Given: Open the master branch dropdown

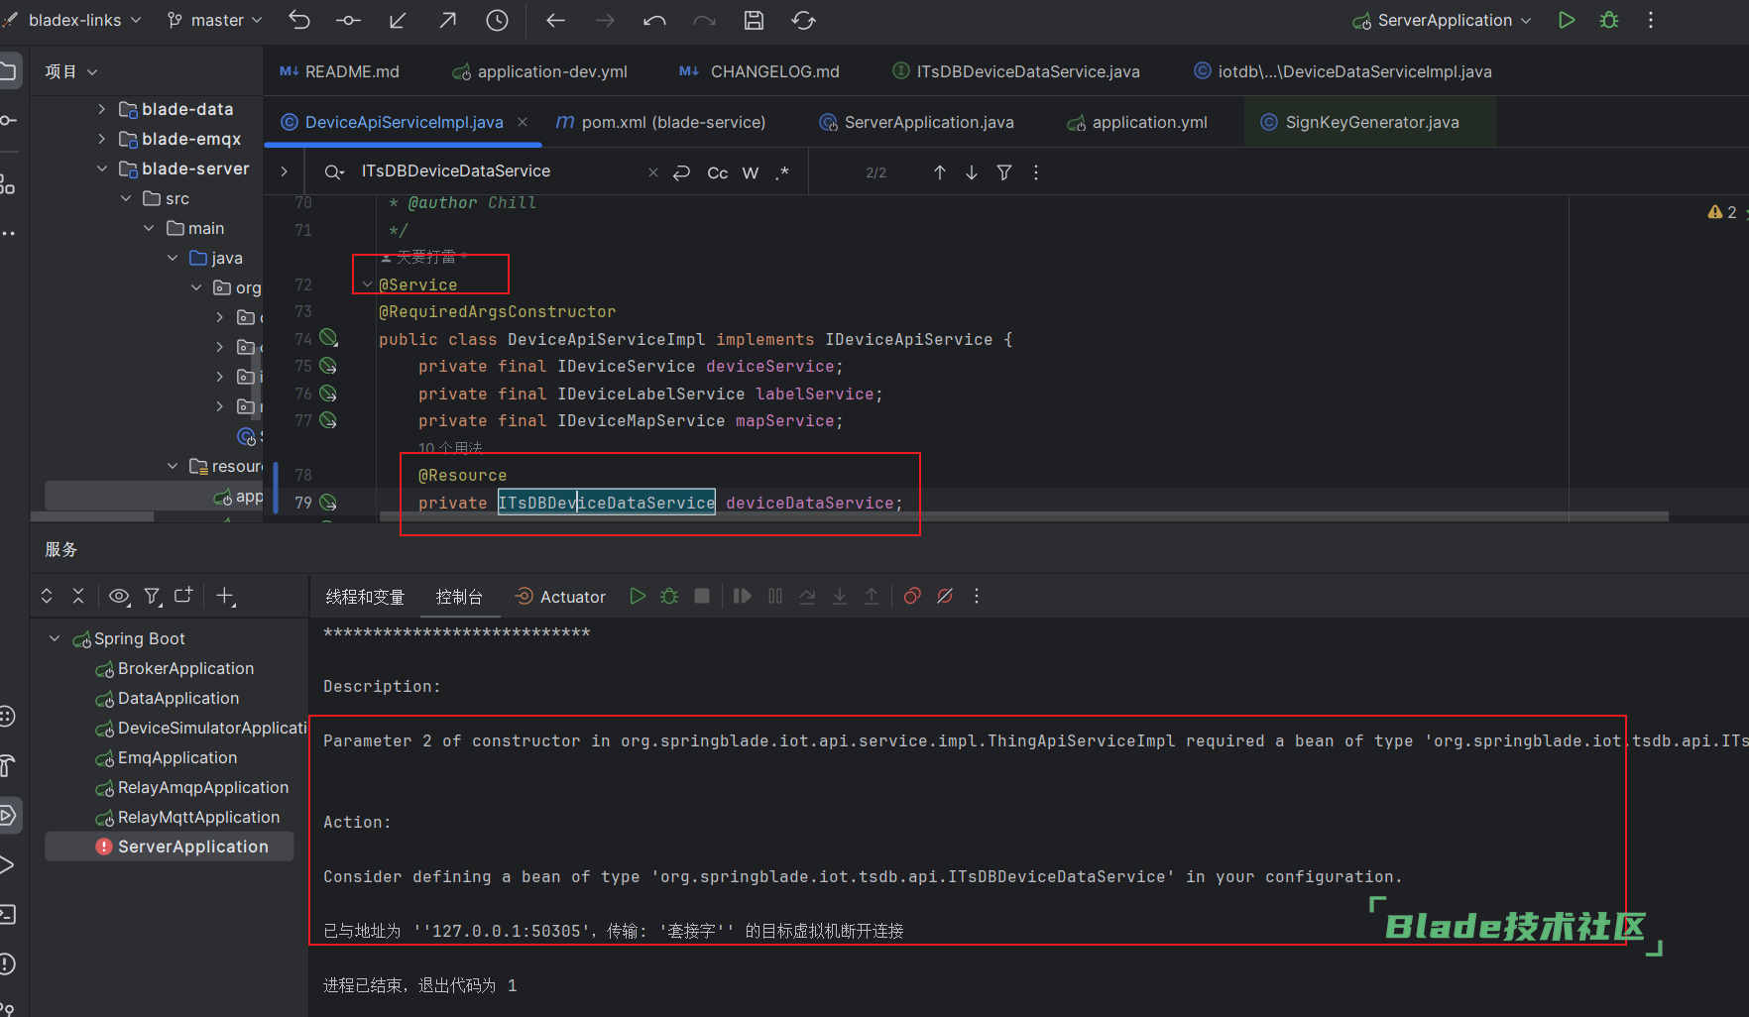Looking at the screenshot, I should 214,20.
